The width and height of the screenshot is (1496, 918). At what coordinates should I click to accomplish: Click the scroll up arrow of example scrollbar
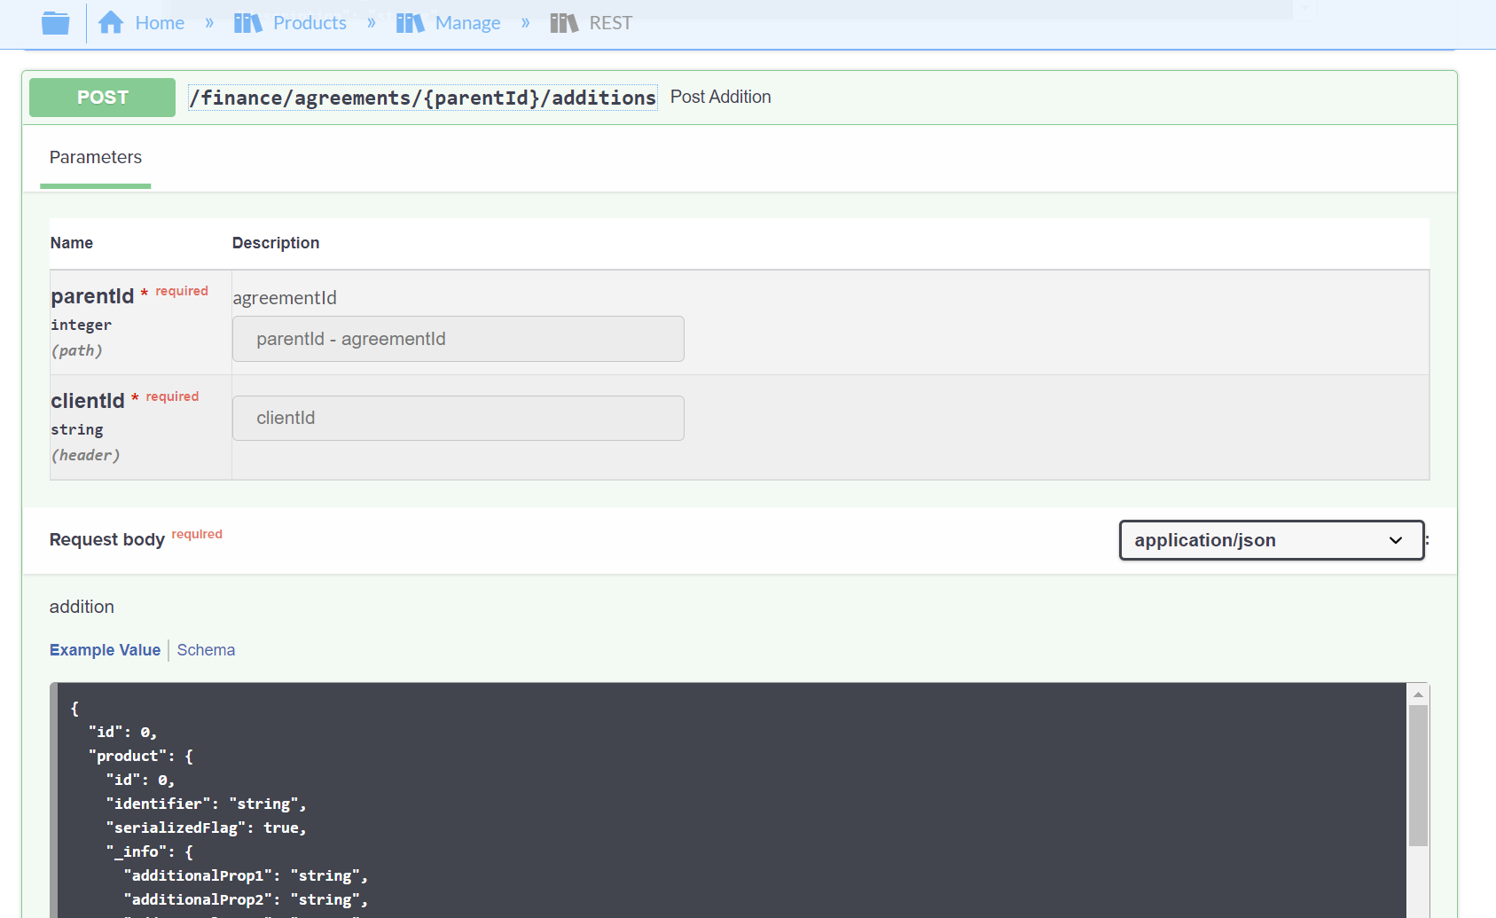1418,694
